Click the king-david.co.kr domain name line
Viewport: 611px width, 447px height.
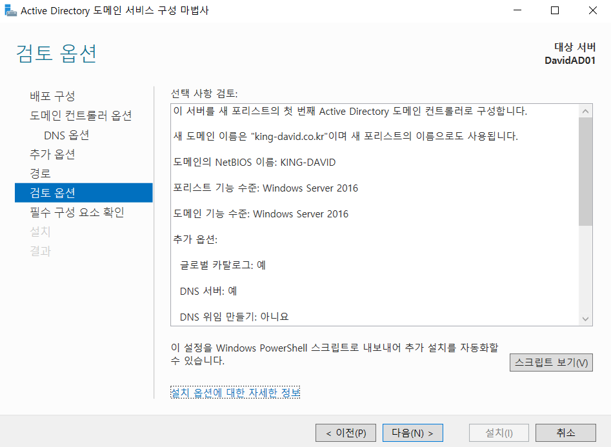346,136
